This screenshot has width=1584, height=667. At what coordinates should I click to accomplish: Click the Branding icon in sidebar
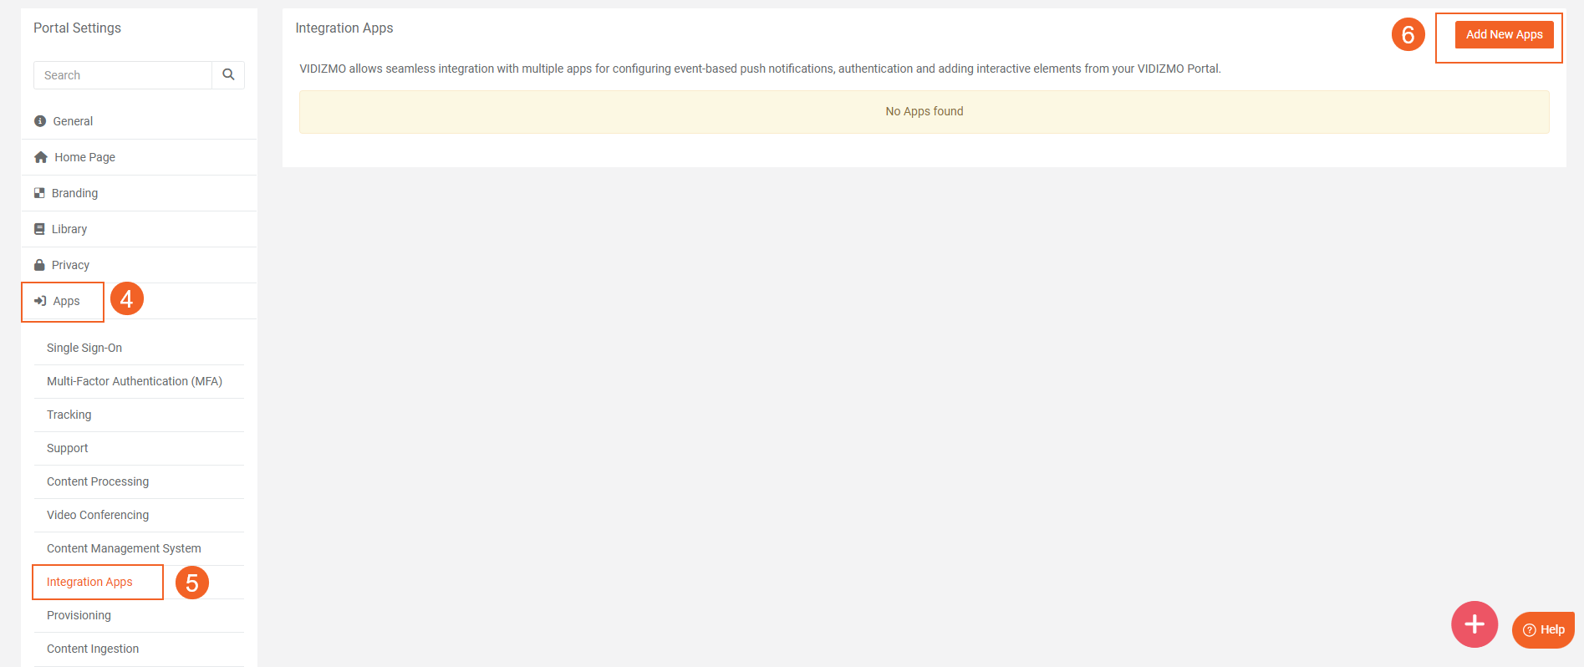(x=39, y=193)
